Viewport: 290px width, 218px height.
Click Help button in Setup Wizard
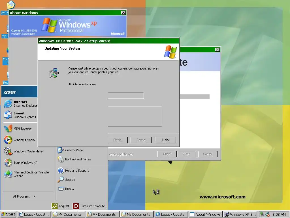click(165, 140)
